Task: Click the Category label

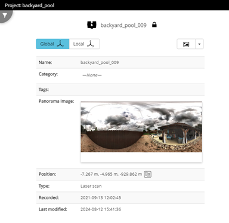Action: (x=48, y=74)
